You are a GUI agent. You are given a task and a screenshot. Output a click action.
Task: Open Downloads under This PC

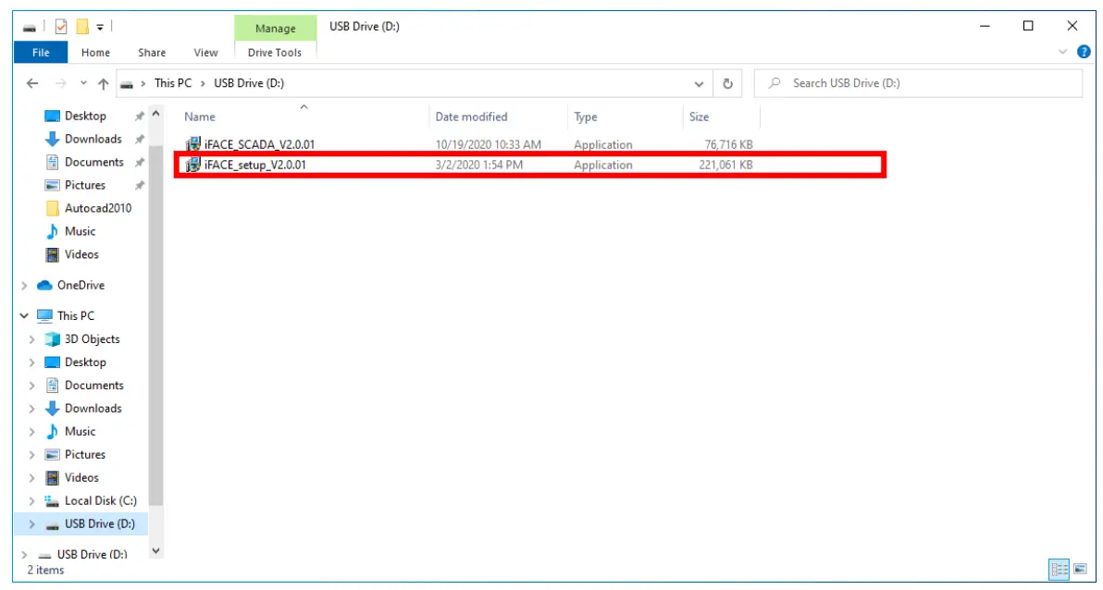pyautogui.click(x=93, y=409)
